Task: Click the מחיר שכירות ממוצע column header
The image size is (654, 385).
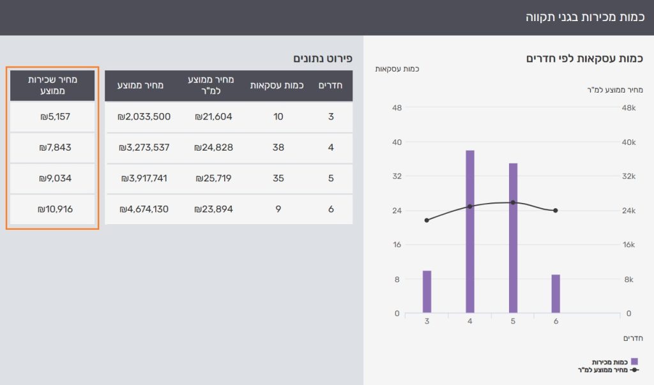Action: (x=53, y=86)
